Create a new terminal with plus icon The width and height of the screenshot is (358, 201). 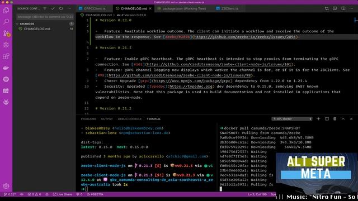tap(318, 119)
